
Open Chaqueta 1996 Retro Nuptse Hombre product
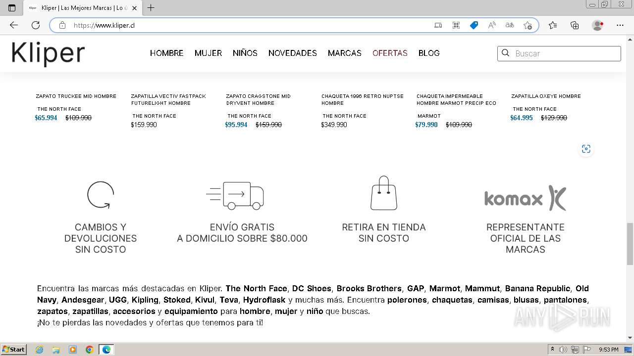pos(362,99)
